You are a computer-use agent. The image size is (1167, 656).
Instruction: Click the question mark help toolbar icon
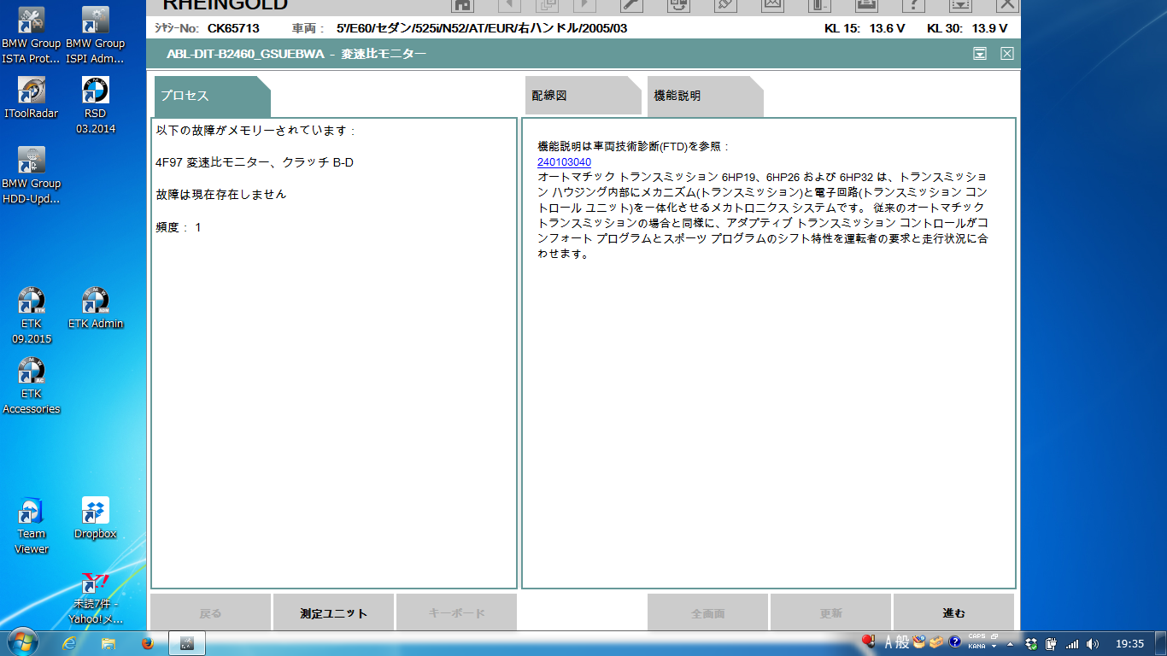(913, 4)
